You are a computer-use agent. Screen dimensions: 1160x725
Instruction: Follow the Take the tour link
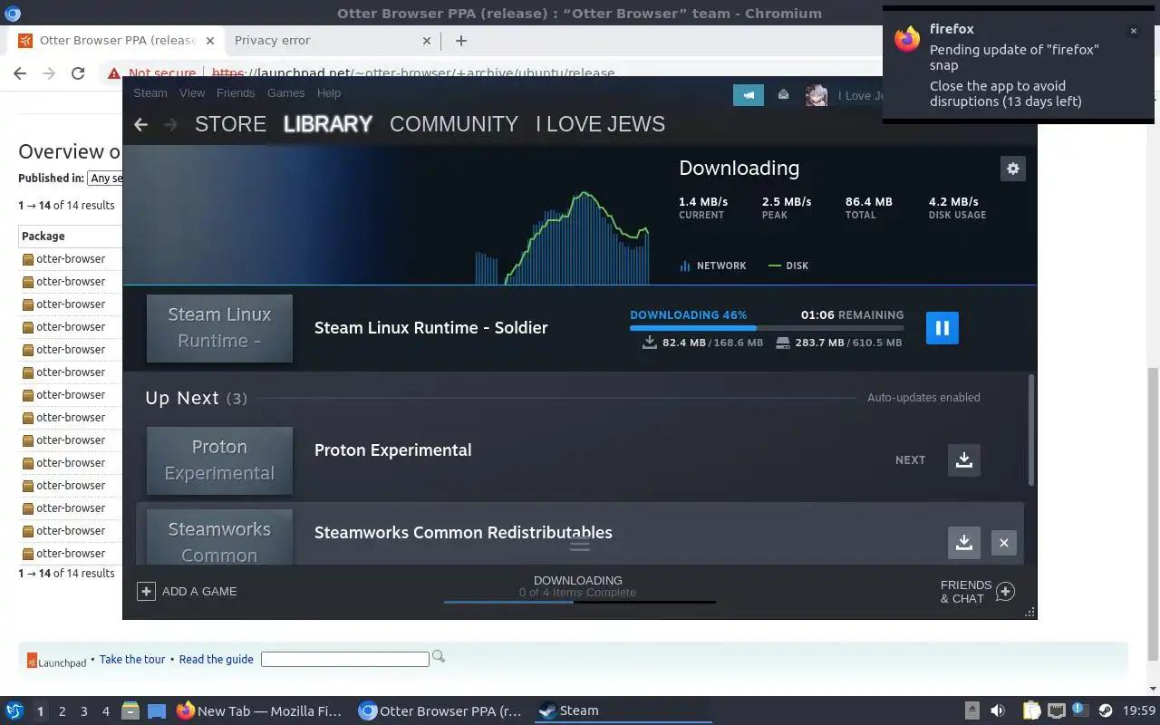click(x=132, y=659)
